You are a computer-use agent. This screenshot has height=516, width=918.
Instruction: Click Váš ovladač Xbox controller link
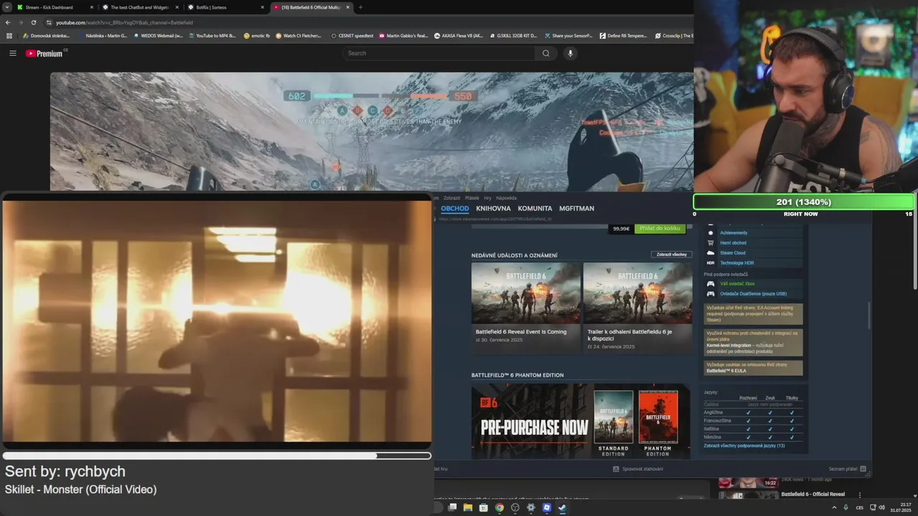[737, 284]
